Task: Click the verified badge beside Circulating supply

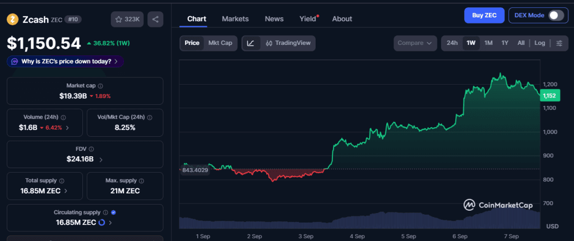Action: point(113,212)
